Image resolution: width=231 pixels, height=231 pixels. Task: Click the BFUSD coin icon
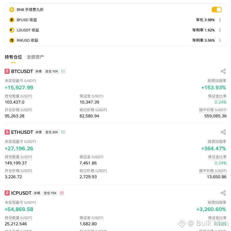tap(12, 20)
